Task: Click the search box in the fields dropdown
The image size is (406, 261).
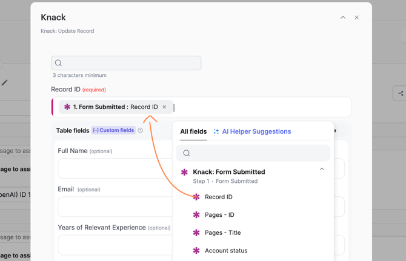Action: (253, 153)
